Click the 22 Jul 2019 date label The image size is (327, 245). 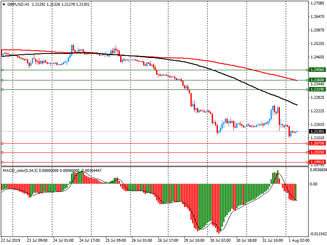pos(11,241)
